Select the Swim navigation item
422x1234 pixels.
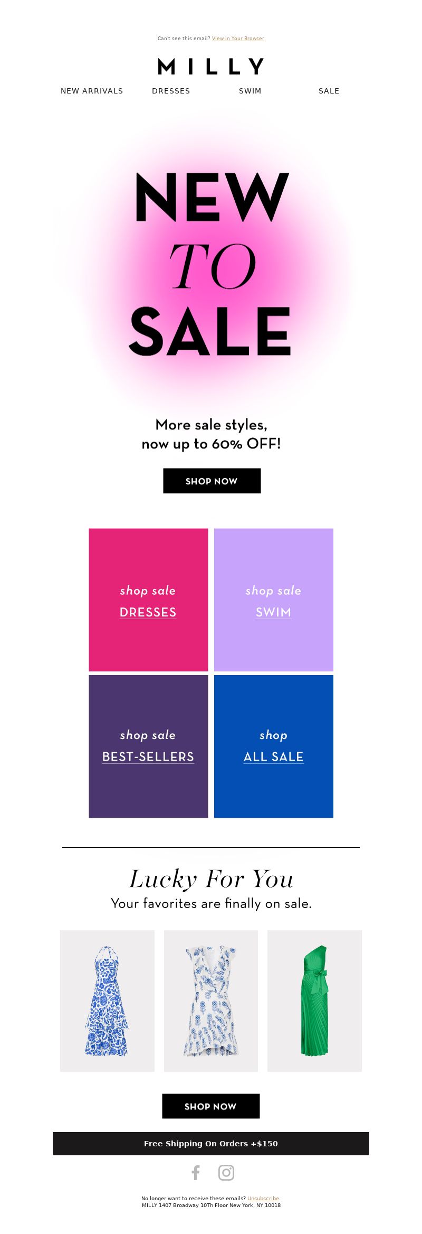(250, 91)
